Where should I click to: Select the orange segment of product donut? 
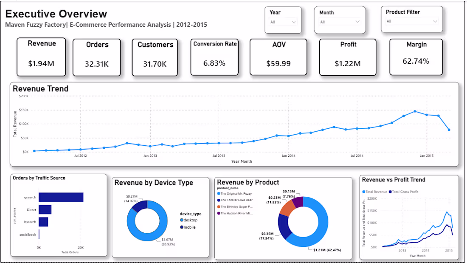pyautogui.click(x=288, y=208)
